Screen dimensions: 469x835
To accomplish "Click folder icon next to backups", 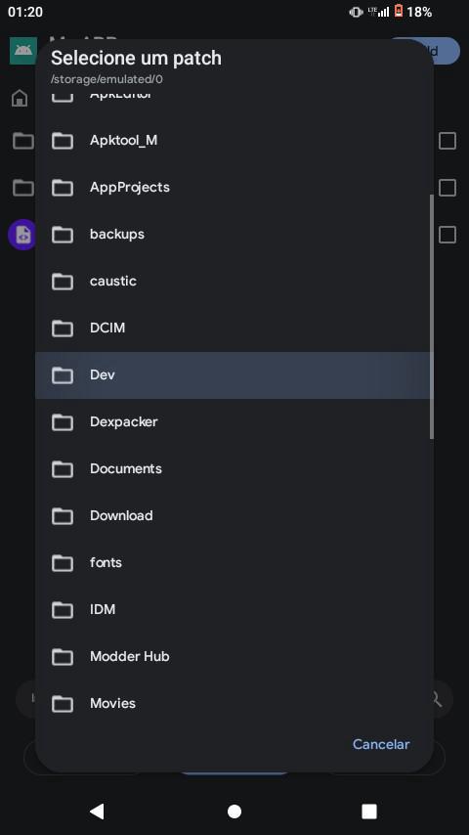I will coord(63,235).
